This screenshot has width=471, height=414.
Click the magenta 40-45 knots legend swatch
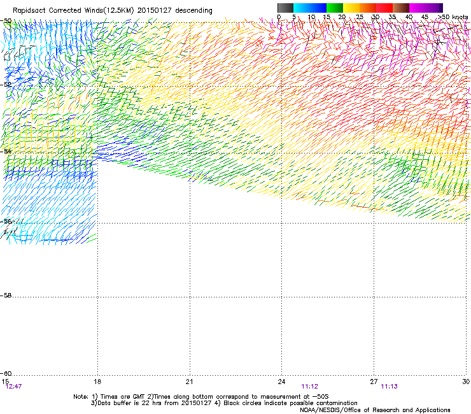click(x=418, y=8)
